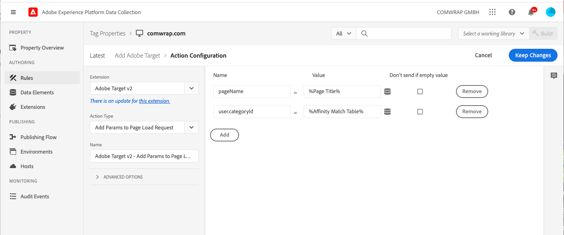This screenshot has height=235, width=564.
Task: Click the Data Elements database icon
Action: (x=13, y=92)
